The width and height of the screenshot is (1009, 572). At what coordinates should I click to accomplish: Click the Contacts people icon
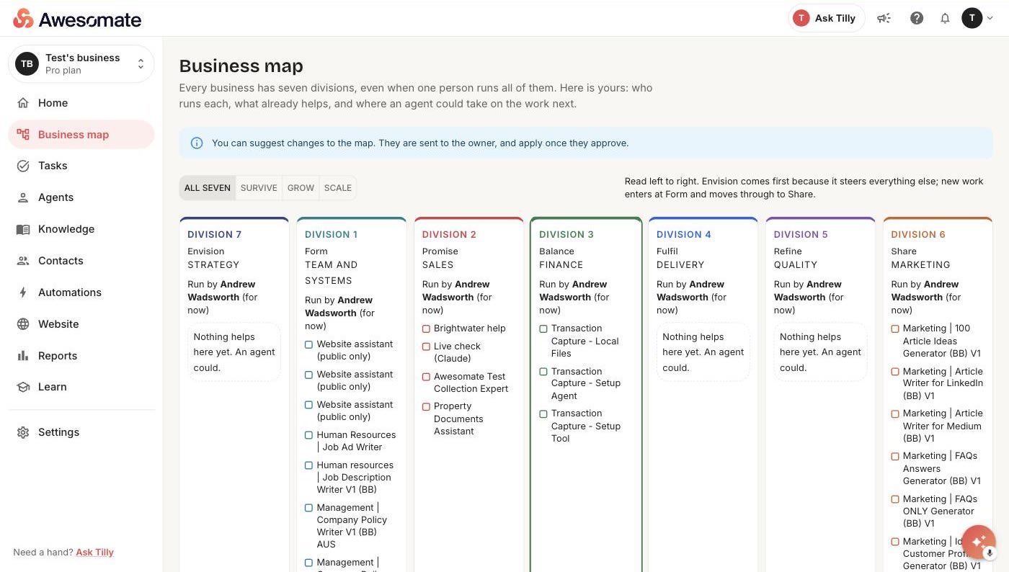(23, 261)
